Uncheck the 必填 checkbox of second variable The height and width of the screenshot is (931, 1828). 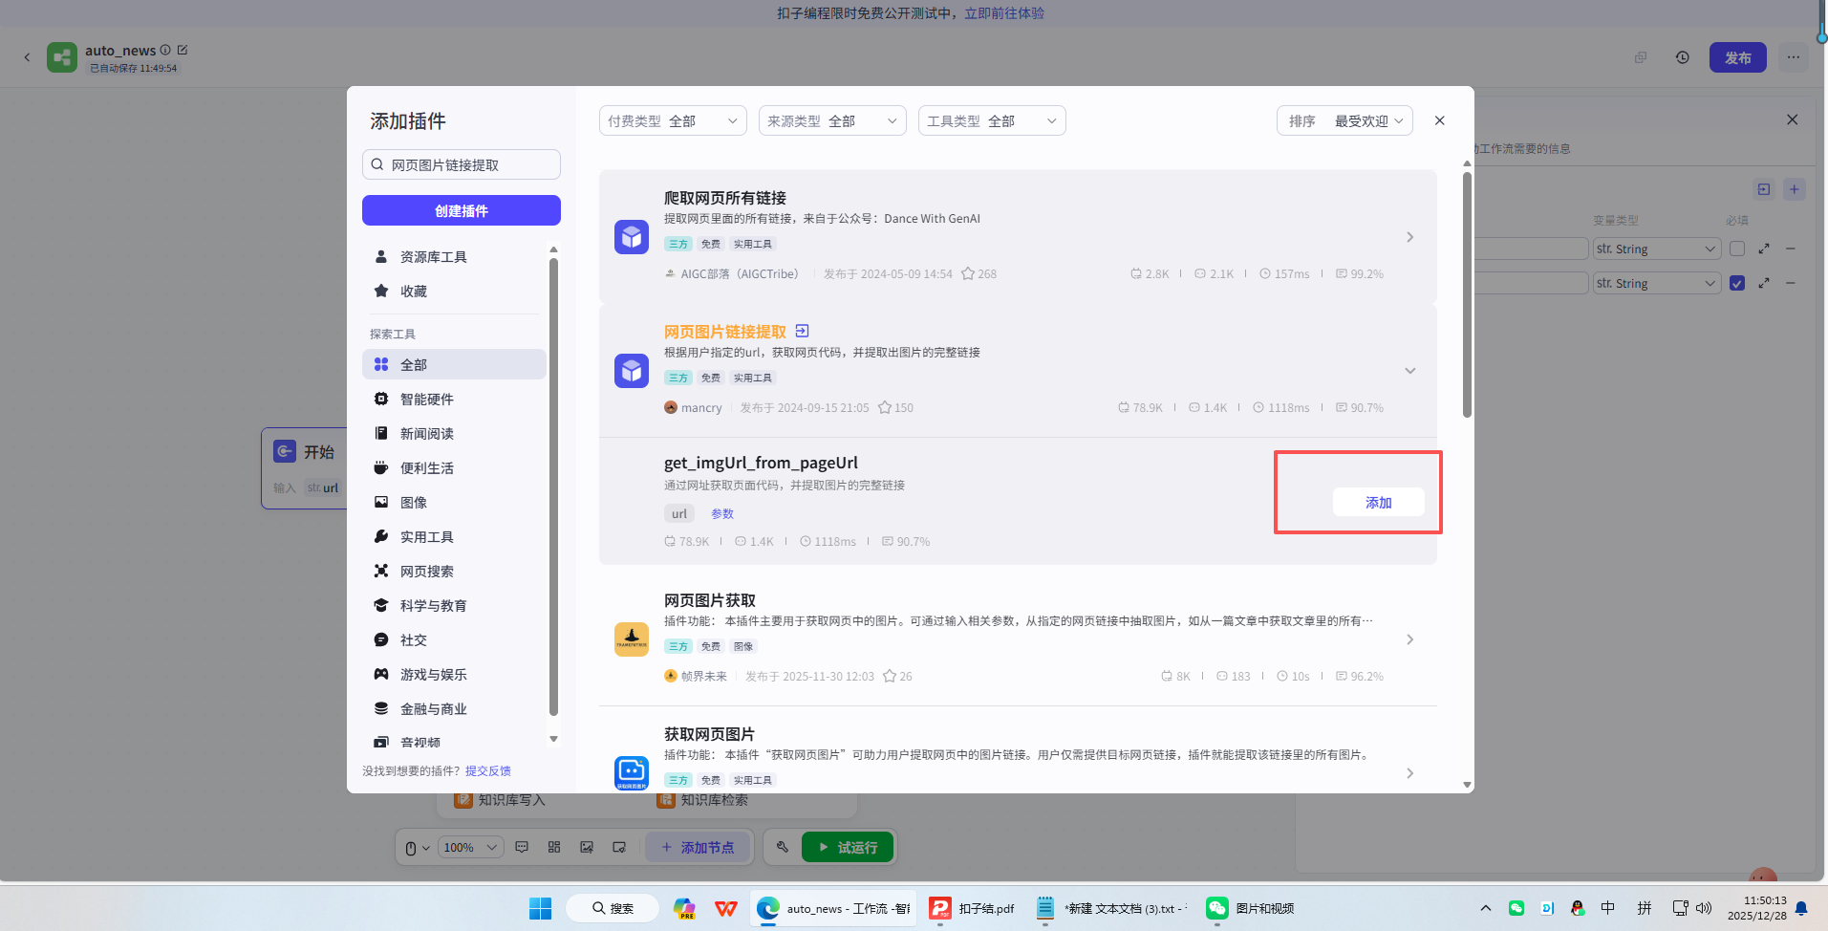(1737, 283)
